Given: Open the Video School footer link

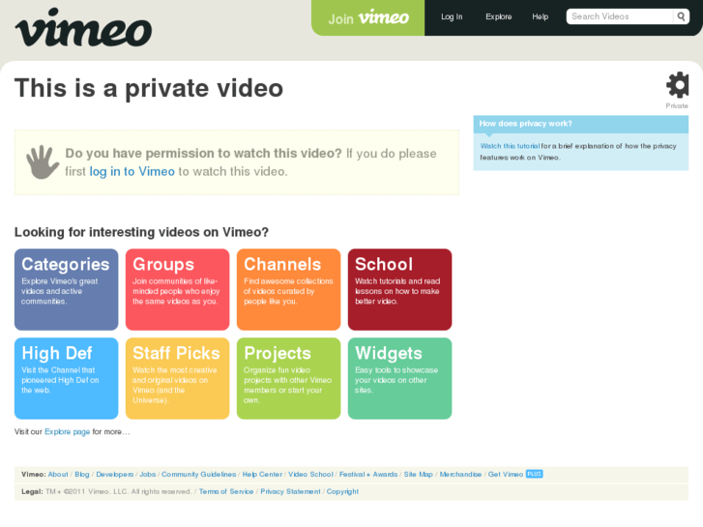Looking at the screenshot, I should (310, 474).
